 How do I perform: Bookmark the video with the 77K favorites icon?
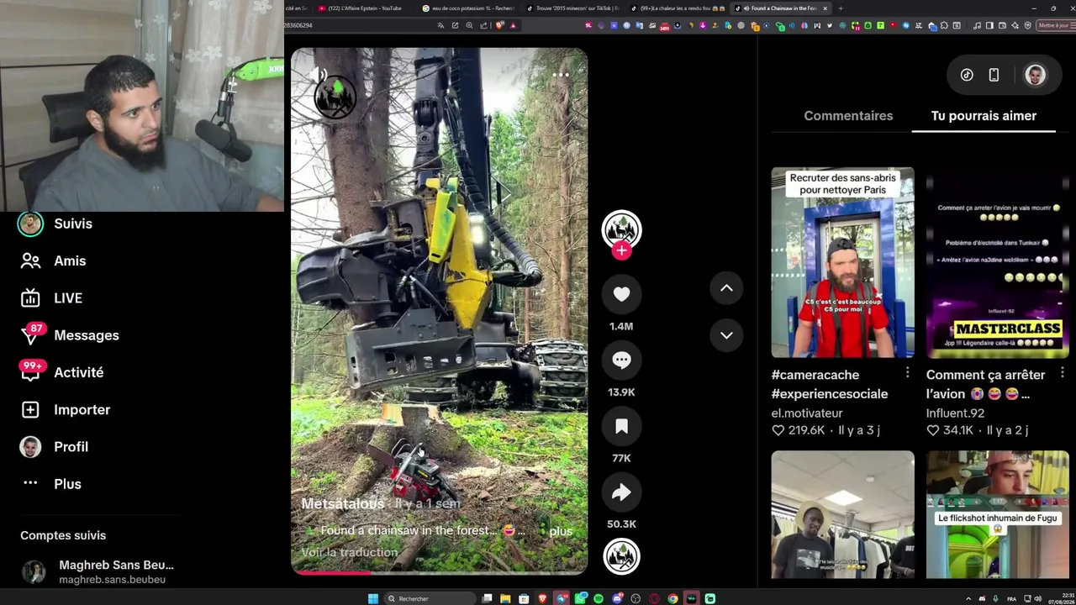pos(621,426)
